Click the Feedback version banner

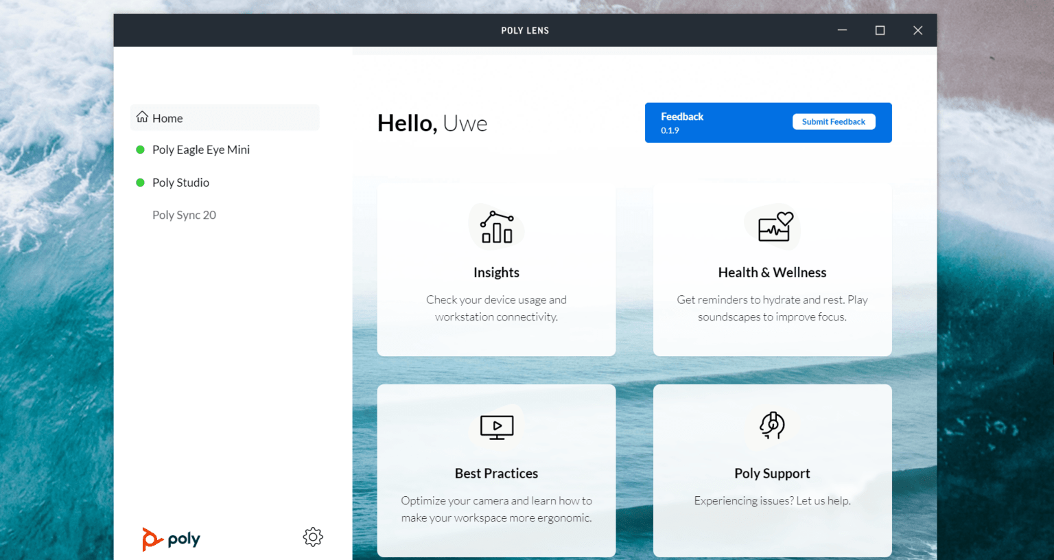[682, 122]
